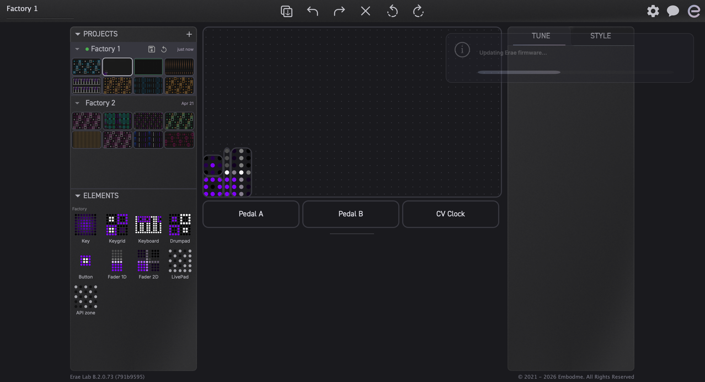Switch to the STYLE tab
705x382 pixels.
tap(600, 36)
